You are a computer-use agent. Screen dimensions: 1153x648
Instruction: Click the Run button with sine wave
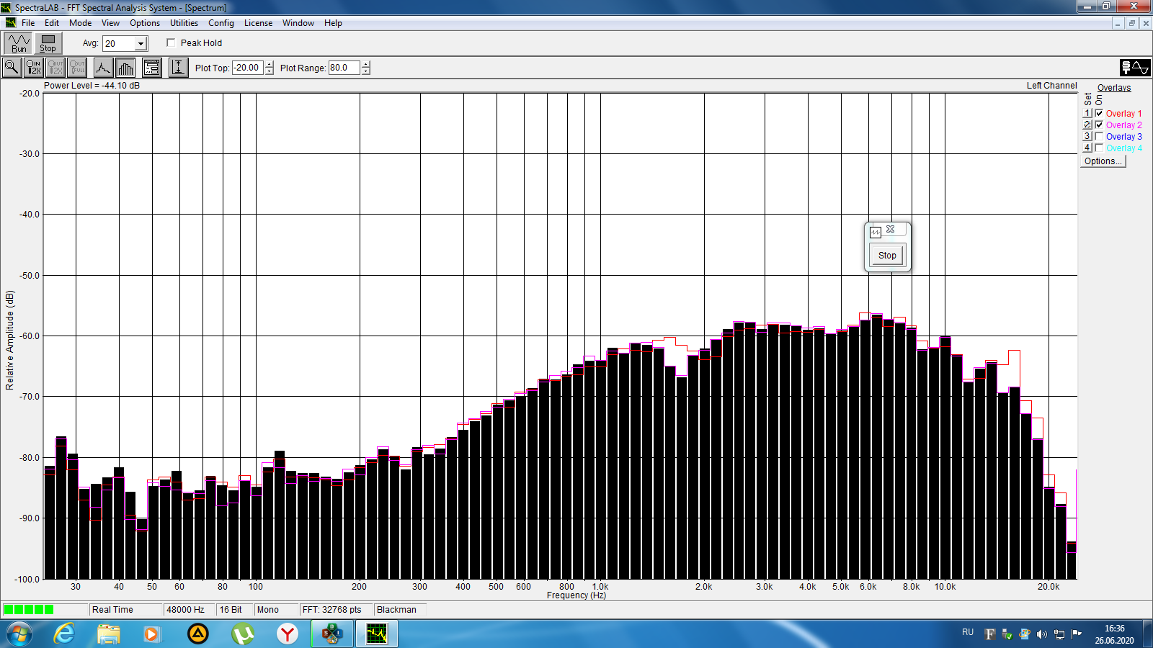point(19,44)
